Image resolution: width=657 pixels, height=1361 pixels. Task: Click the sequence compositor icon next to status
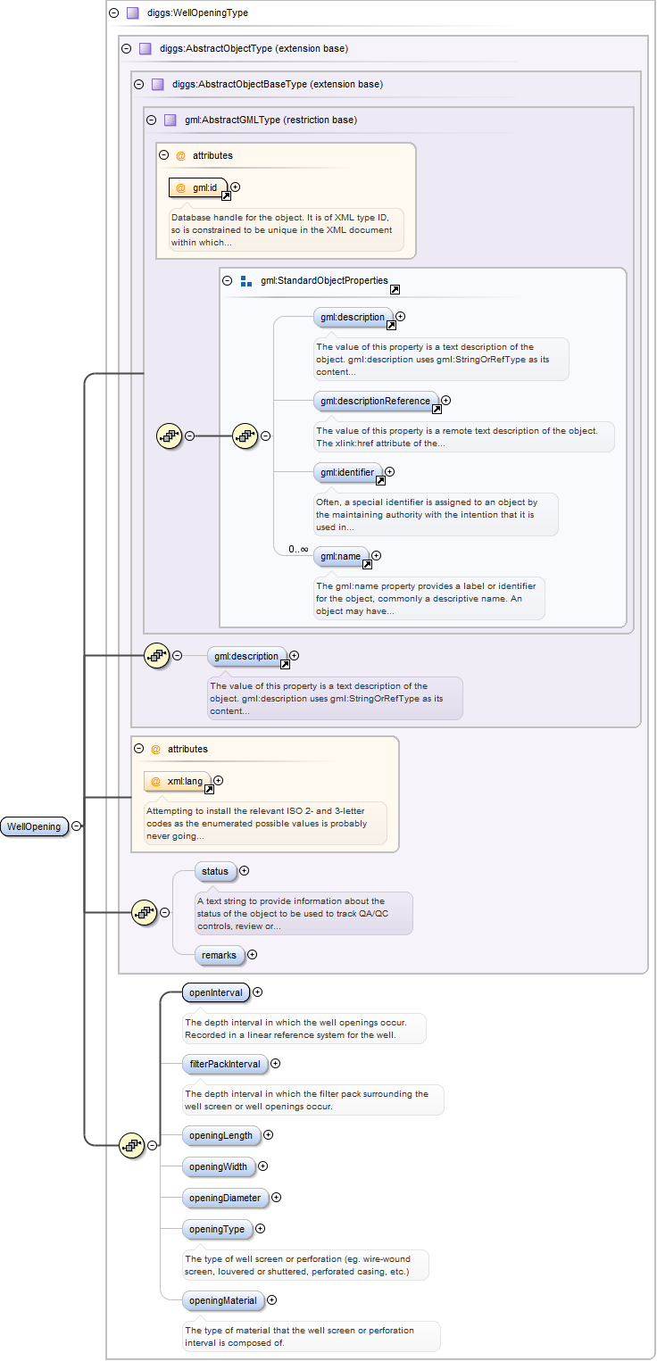coord(145,912)
